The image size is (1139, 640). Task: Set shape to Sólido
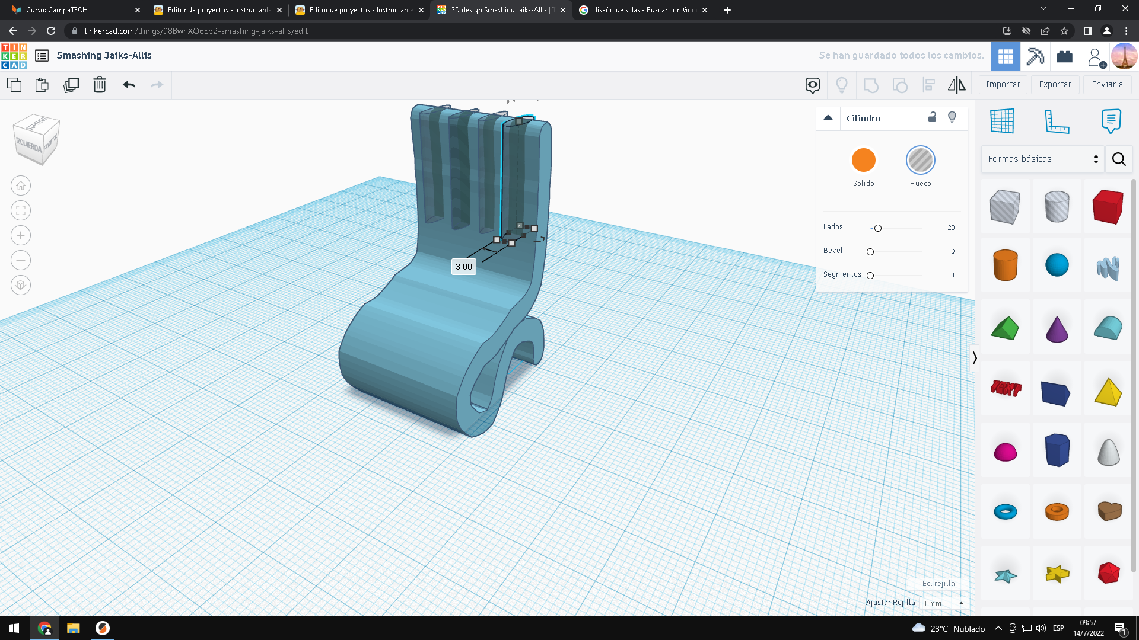864,160
